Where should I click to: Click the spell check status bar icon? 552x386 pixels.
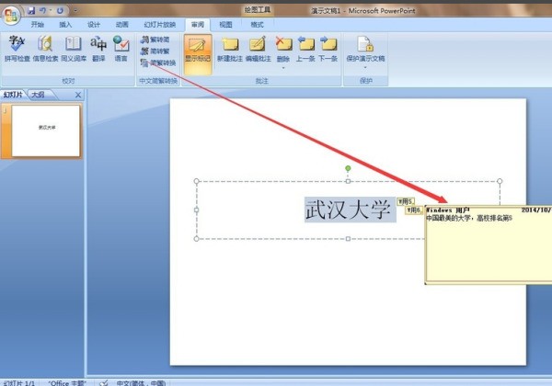[x=103, y=383]
